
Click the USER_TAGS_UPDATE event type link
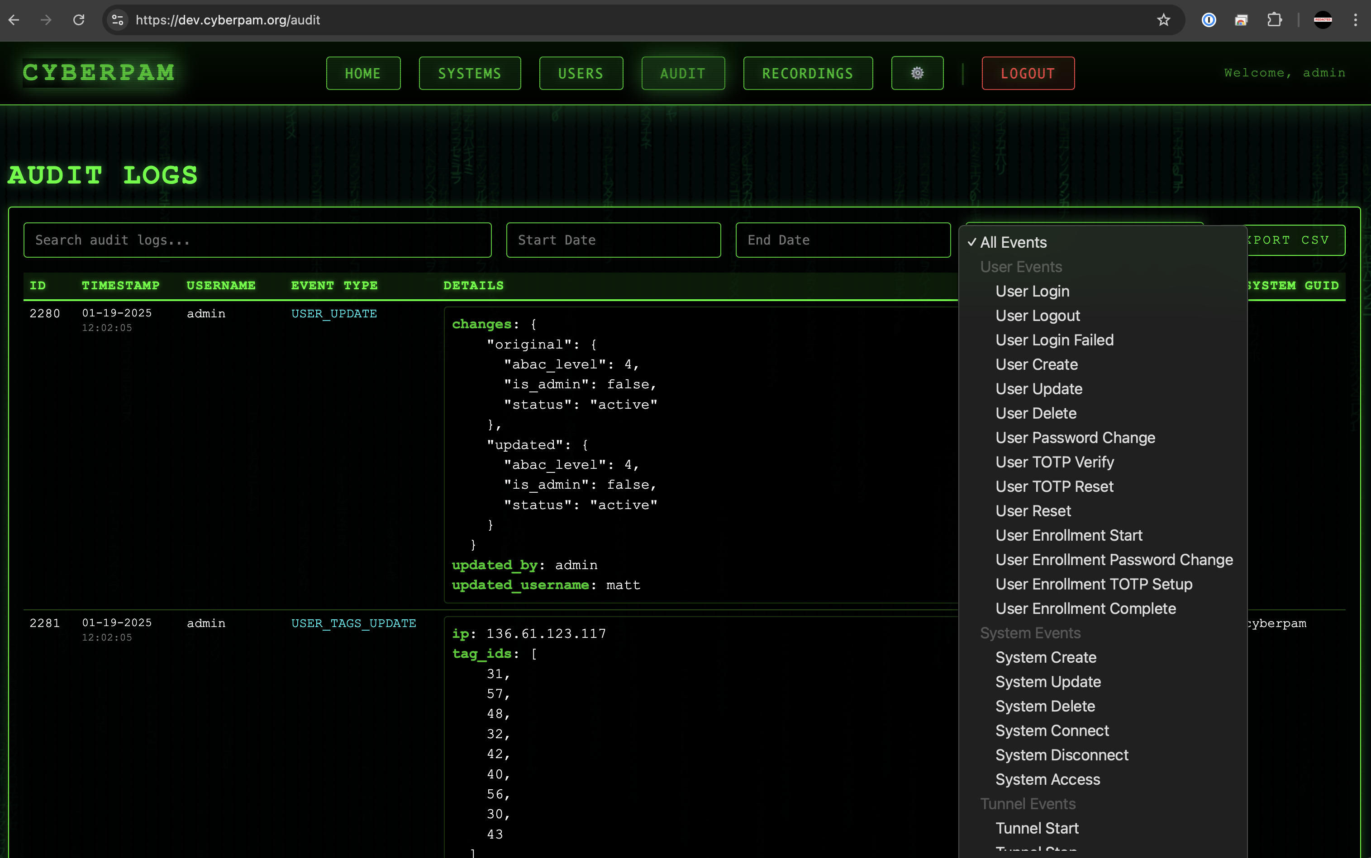click(x=353, y=623)
